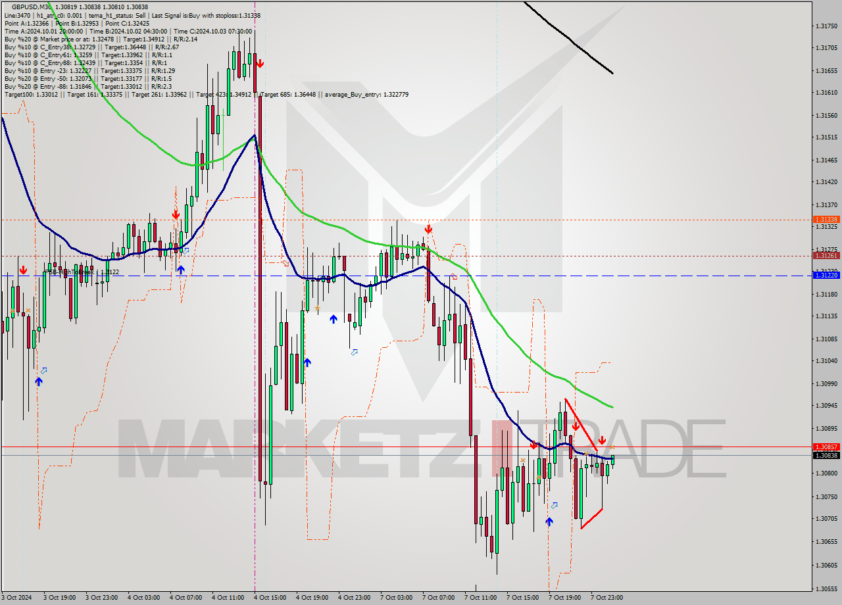Click the '4 Oct 23:00' time axis label
842x605 pixels.
tap(354, 598)
